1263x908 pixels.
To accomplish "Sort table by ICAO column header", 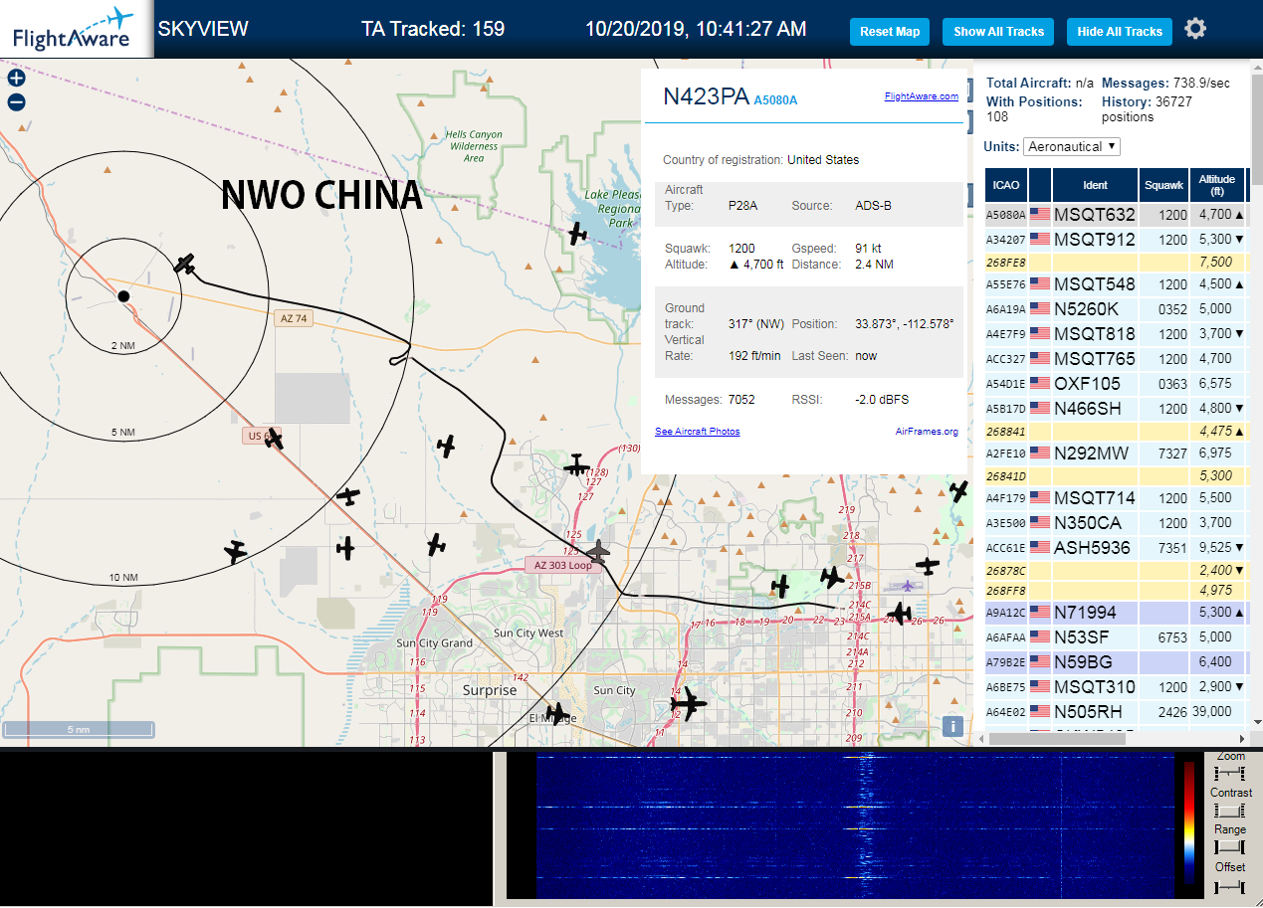I will coord(1006,185).
